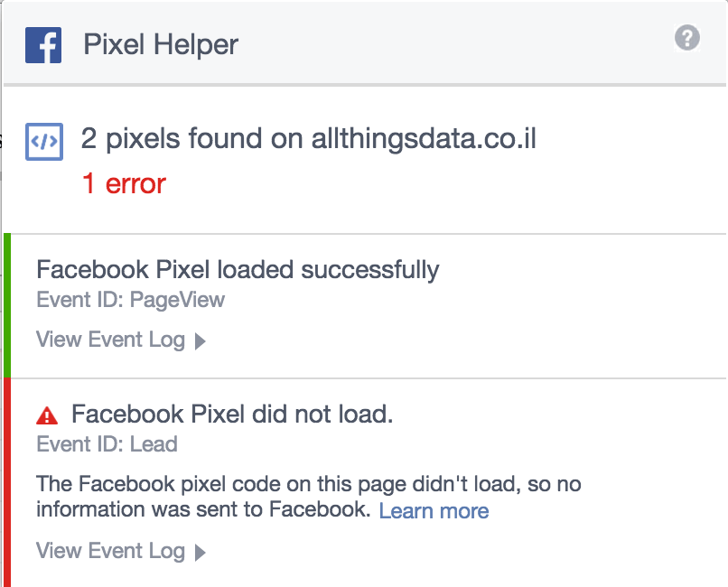Follow the Learn more link
This screenshot has width=728, height=587.
tap(434, 510)
